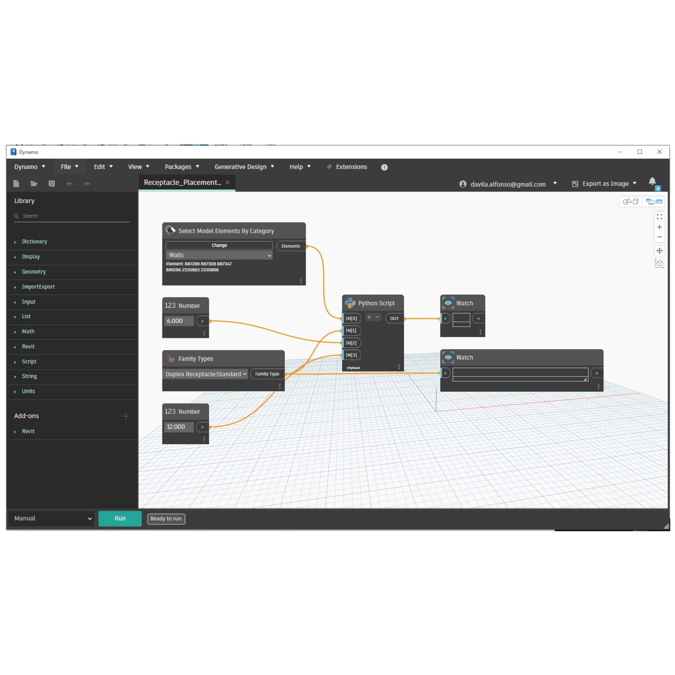Open options dots on Python Script node
This screenshot has height=675, width=675.
click(x=399, y=367)
